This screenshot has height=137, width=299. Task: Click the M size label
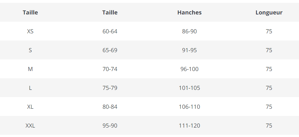(x=30, y=69)
